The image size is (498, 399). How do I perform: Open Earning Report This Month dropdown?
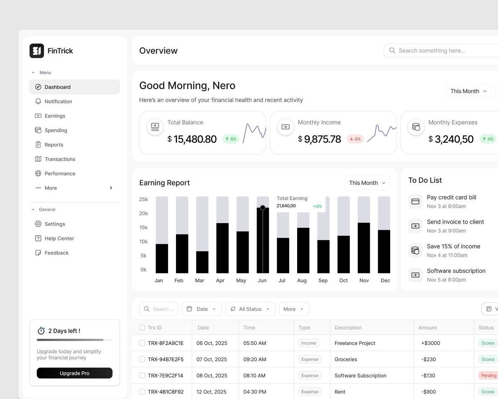click(367, 183)
